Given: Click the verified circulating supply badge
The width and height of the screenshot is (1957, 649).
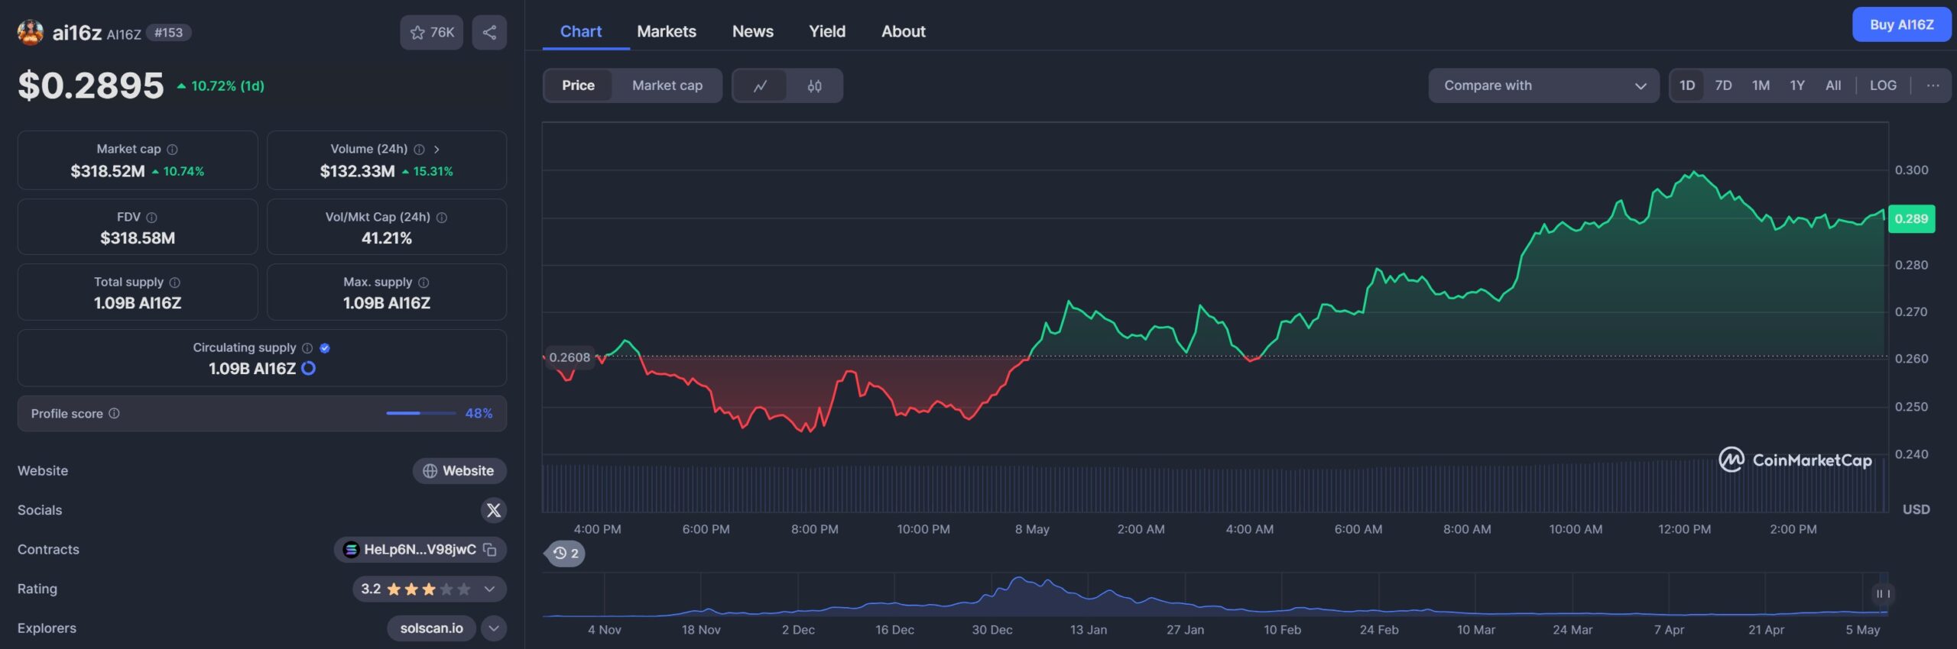Looking at the screenshot, I should (325, 348).
